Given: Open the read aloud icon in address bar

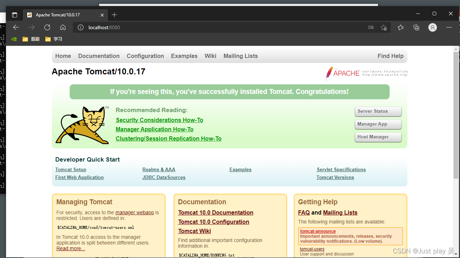Looking at the screenshot, I should click(371, 27).
